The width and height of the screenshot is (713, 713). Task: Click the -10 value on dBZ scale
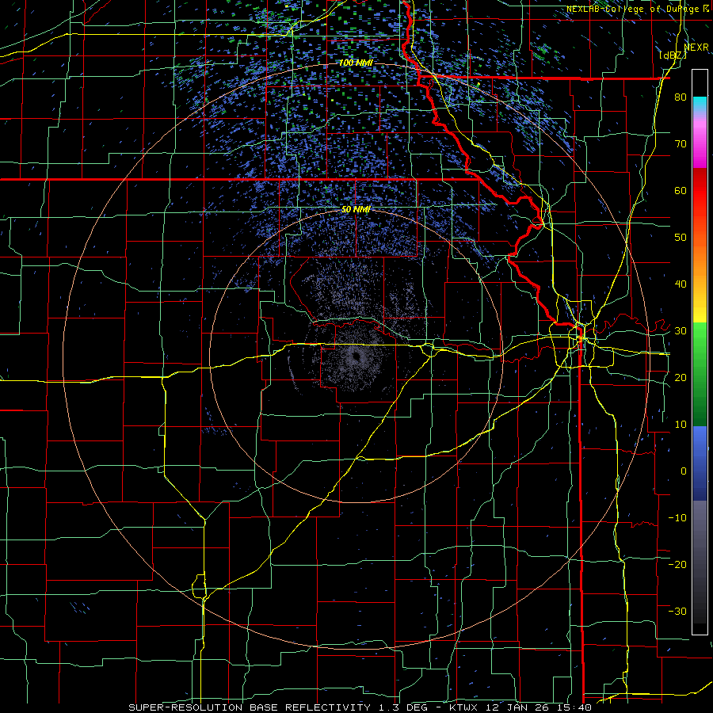(677, 518)
